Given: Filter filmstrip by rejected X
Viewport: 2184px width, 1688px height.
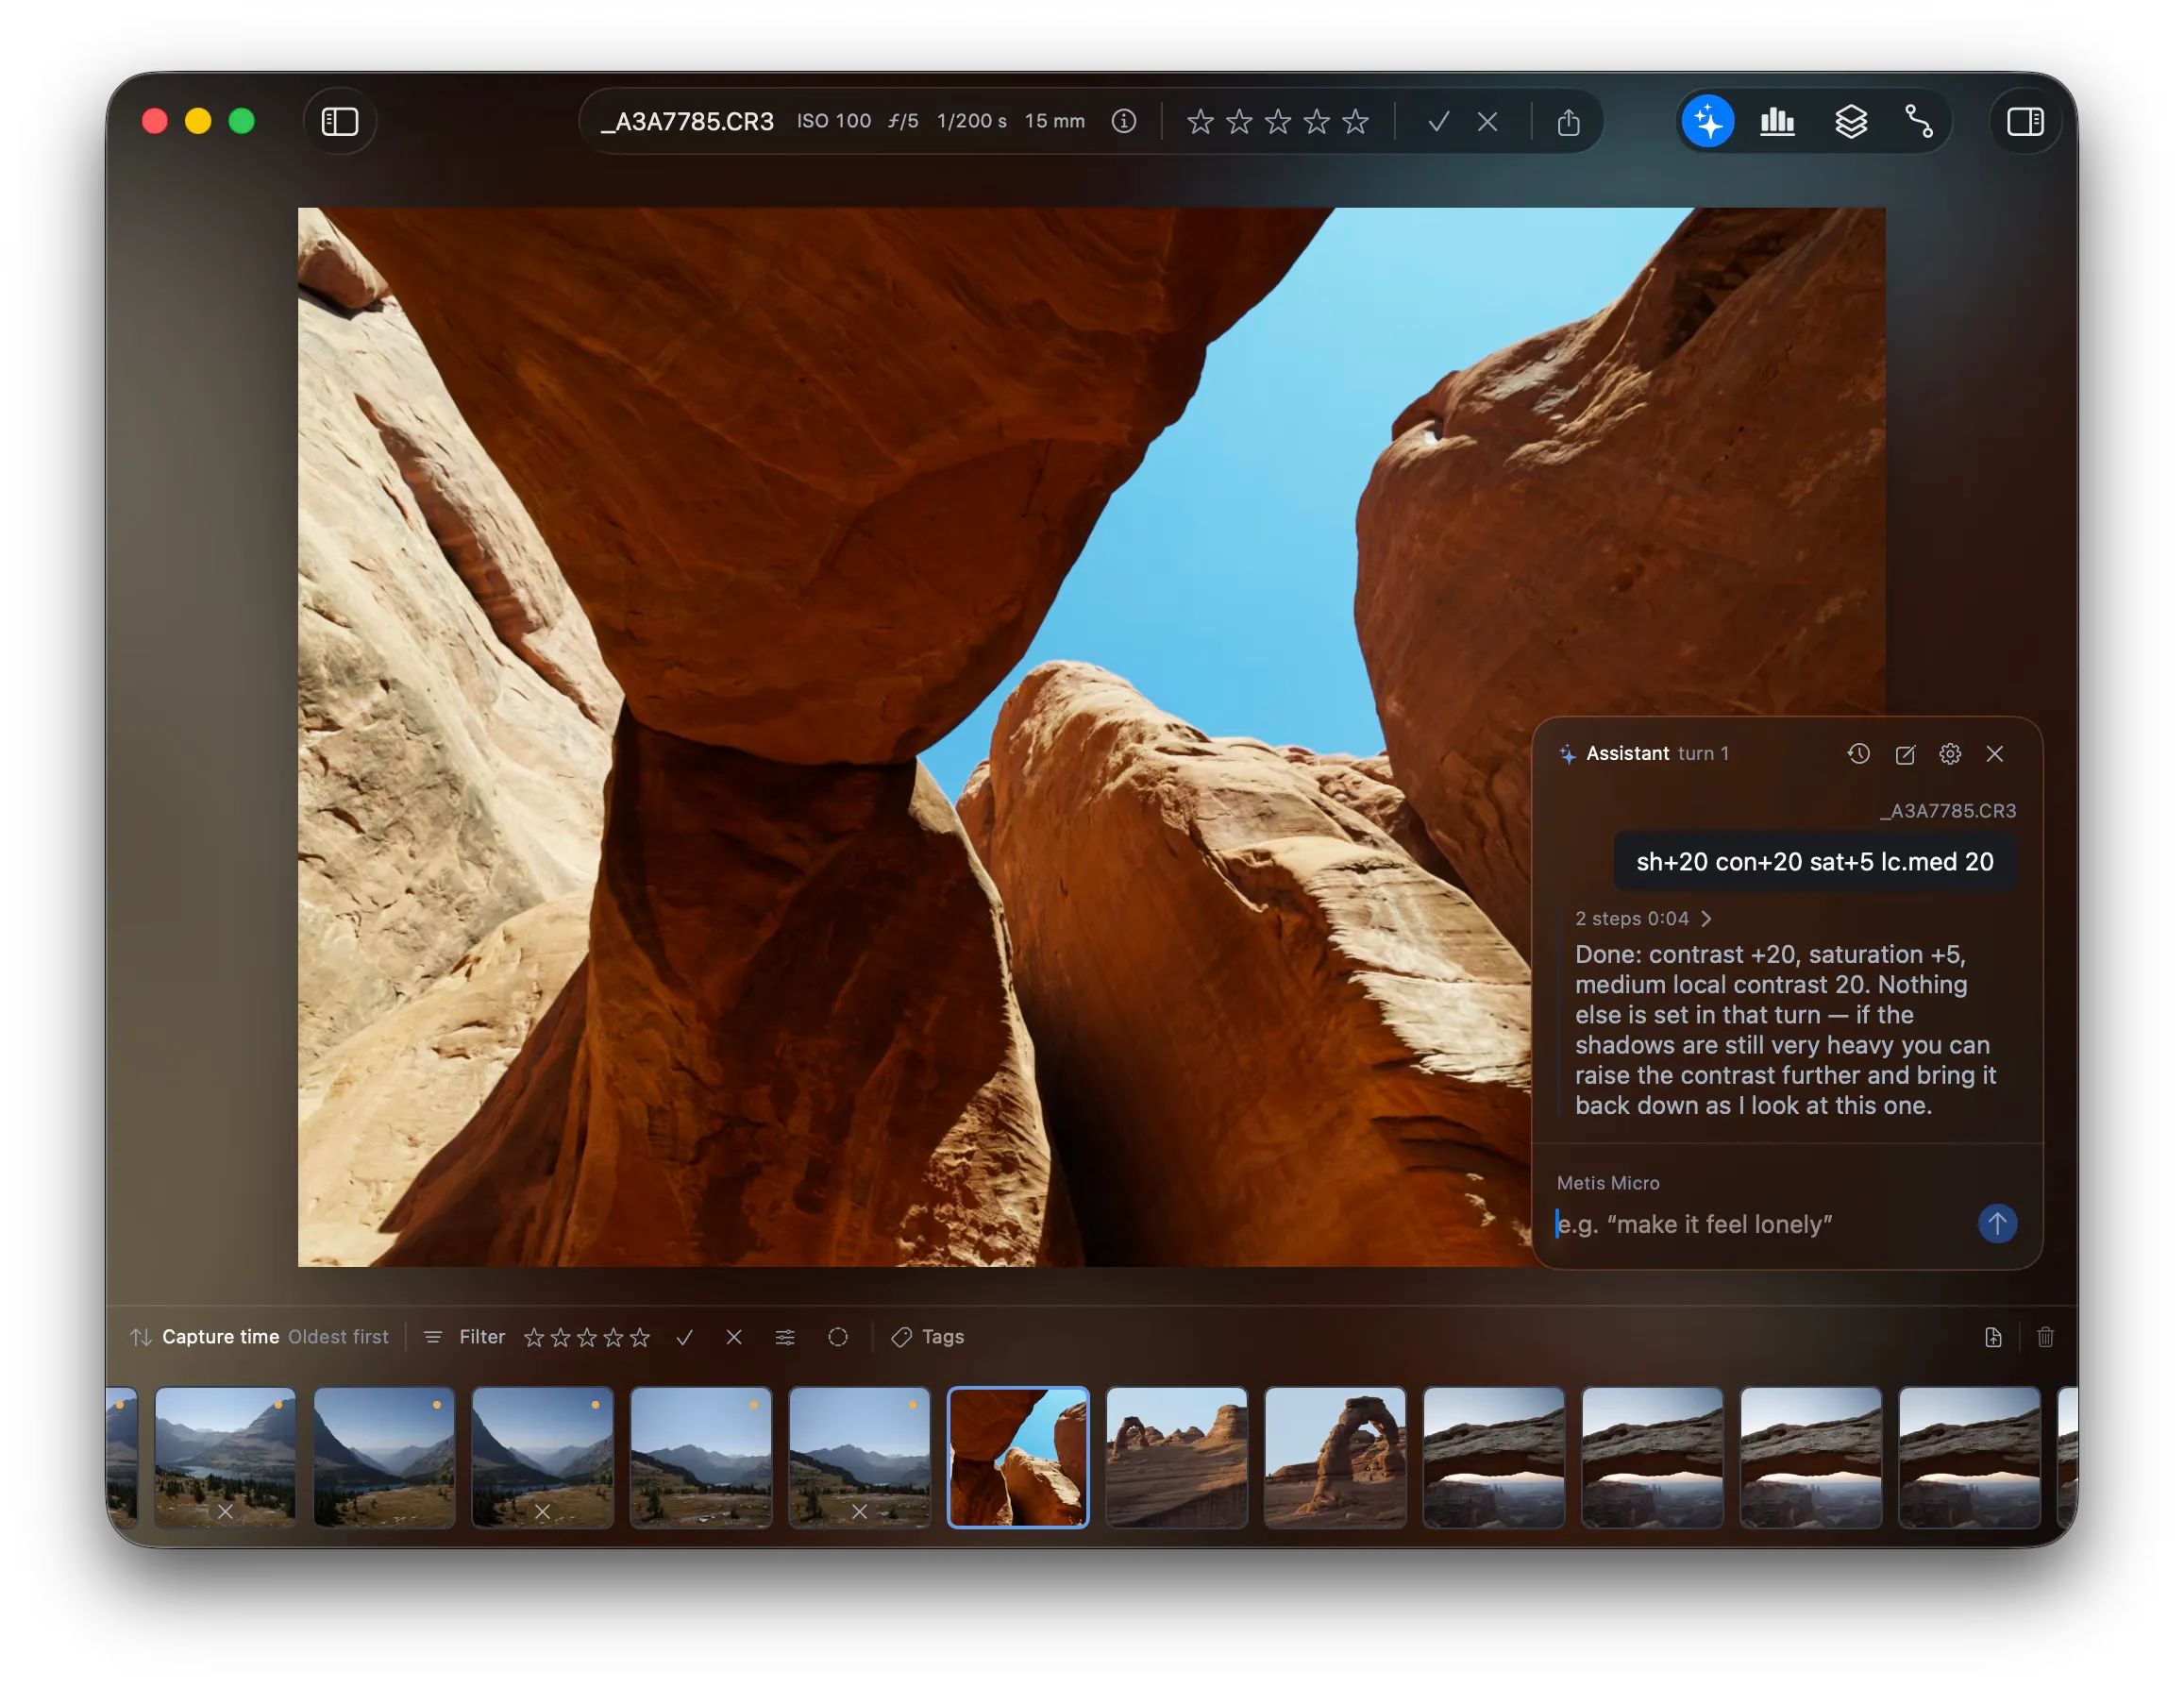Looking at the screenshot, I should click(x=733, y=1338).
